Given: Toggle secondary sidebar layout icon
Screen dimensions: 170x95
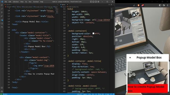Looking at the screenshot, I should point(96,2).
